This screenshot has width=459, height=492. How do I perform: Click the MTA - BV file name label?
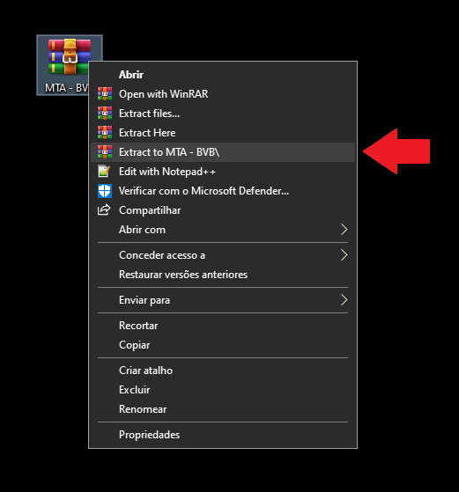click(67, 88)
